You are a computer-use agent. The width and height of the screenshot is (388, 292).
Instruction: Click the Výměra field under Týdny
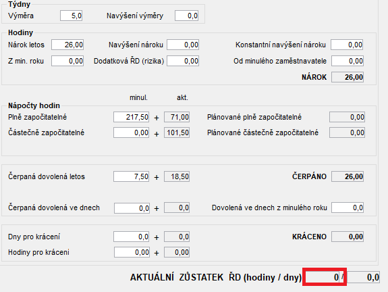click(71, 16)
